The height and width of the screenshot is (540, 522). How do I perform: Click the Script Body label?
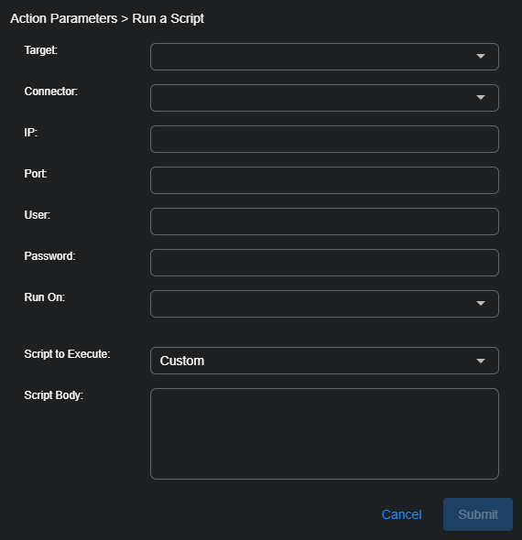[x=54, y=395]
